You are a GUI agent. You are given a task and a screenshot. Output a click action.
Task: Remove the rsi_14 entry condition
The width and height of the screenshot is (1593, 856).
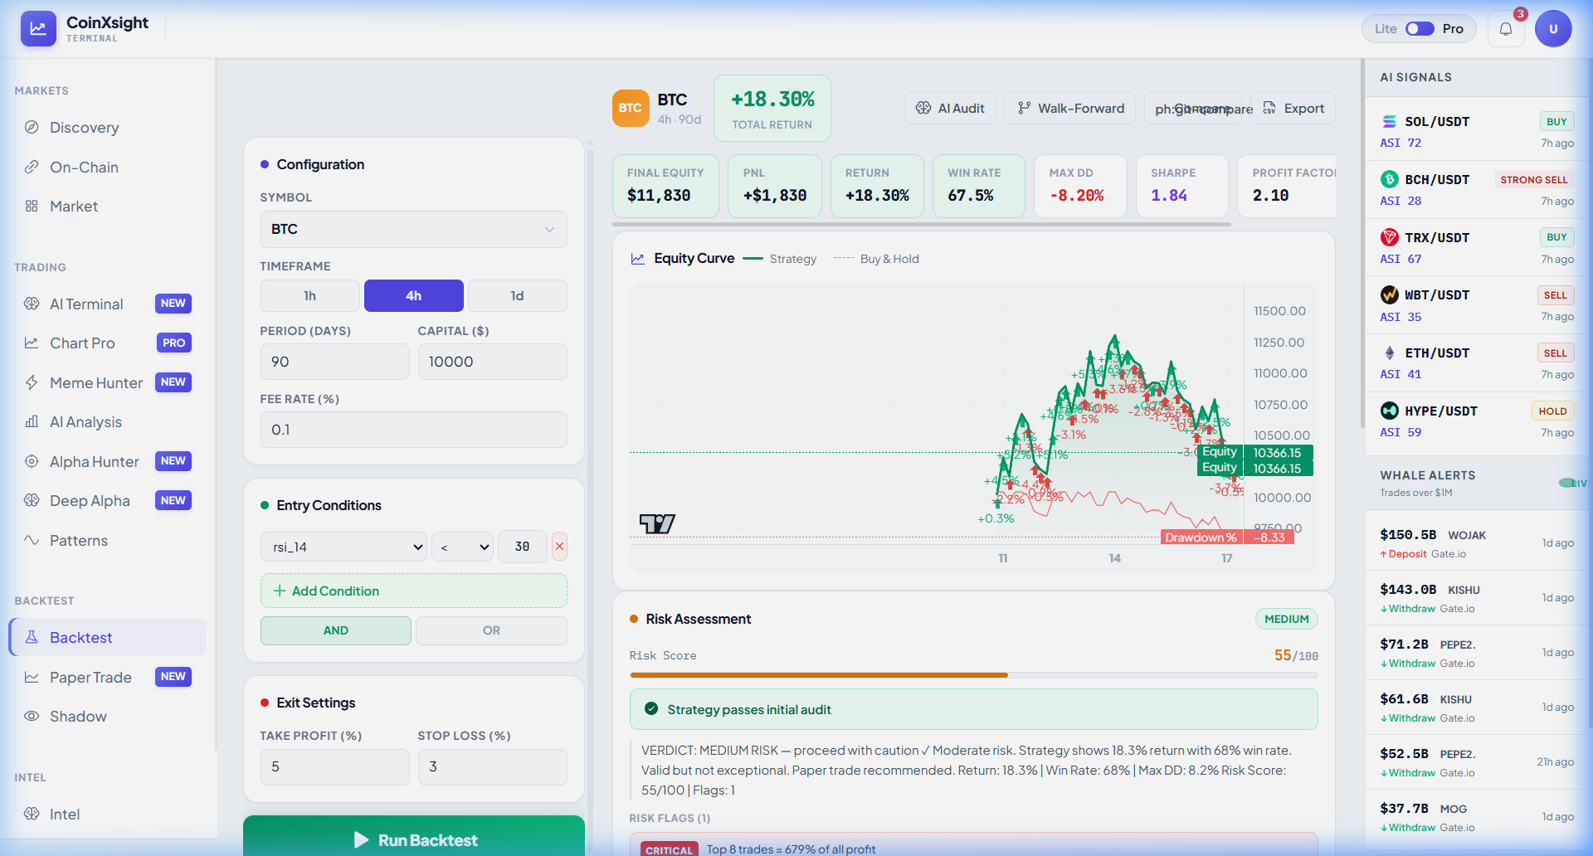tap(559, 547)
